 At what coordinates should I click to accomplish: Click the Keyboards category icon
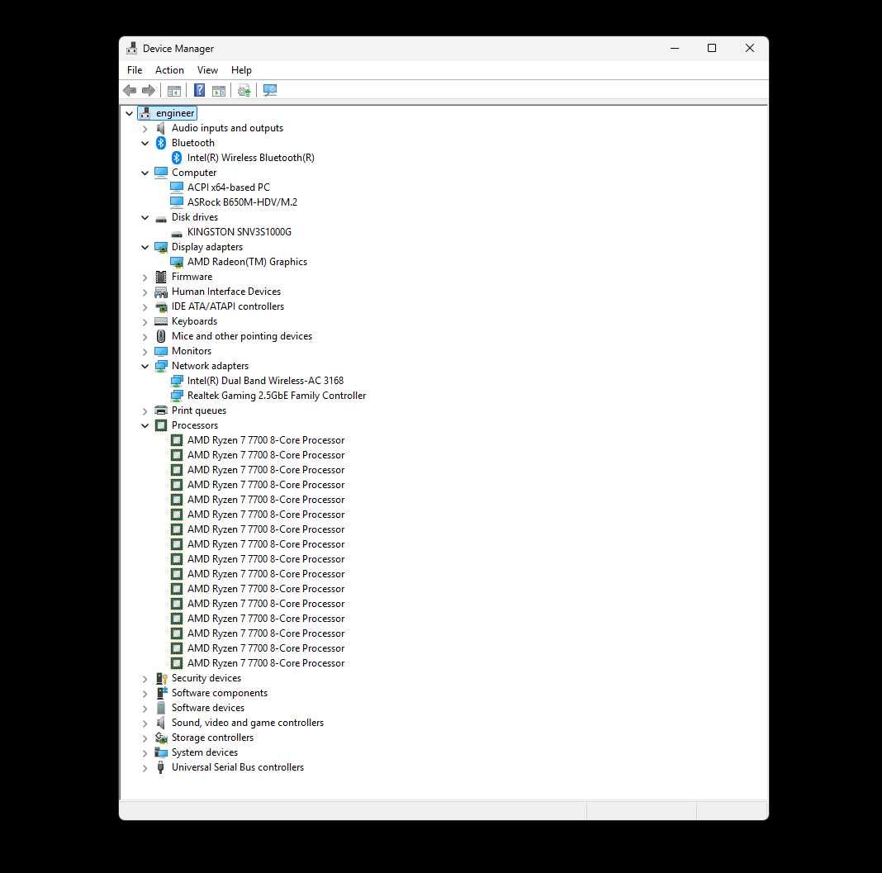pos(161,321)
